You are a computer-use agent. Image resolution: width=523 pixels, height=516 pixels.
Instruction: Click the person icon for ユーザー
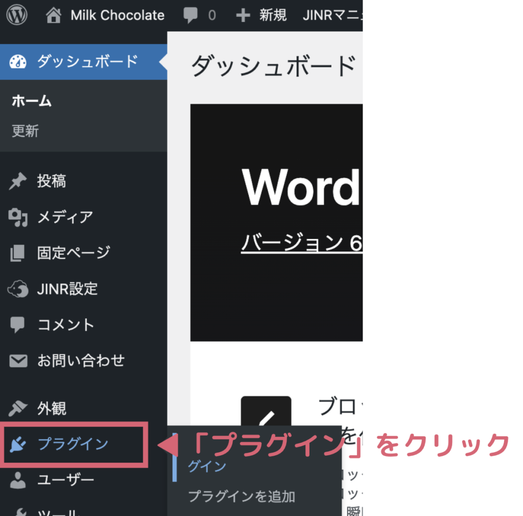point(18,480)
